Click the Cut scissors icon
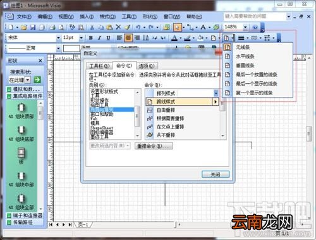Image resolution: width=316 pixels, height=240 pixels. pyautogui.click(x=92, y=27)
